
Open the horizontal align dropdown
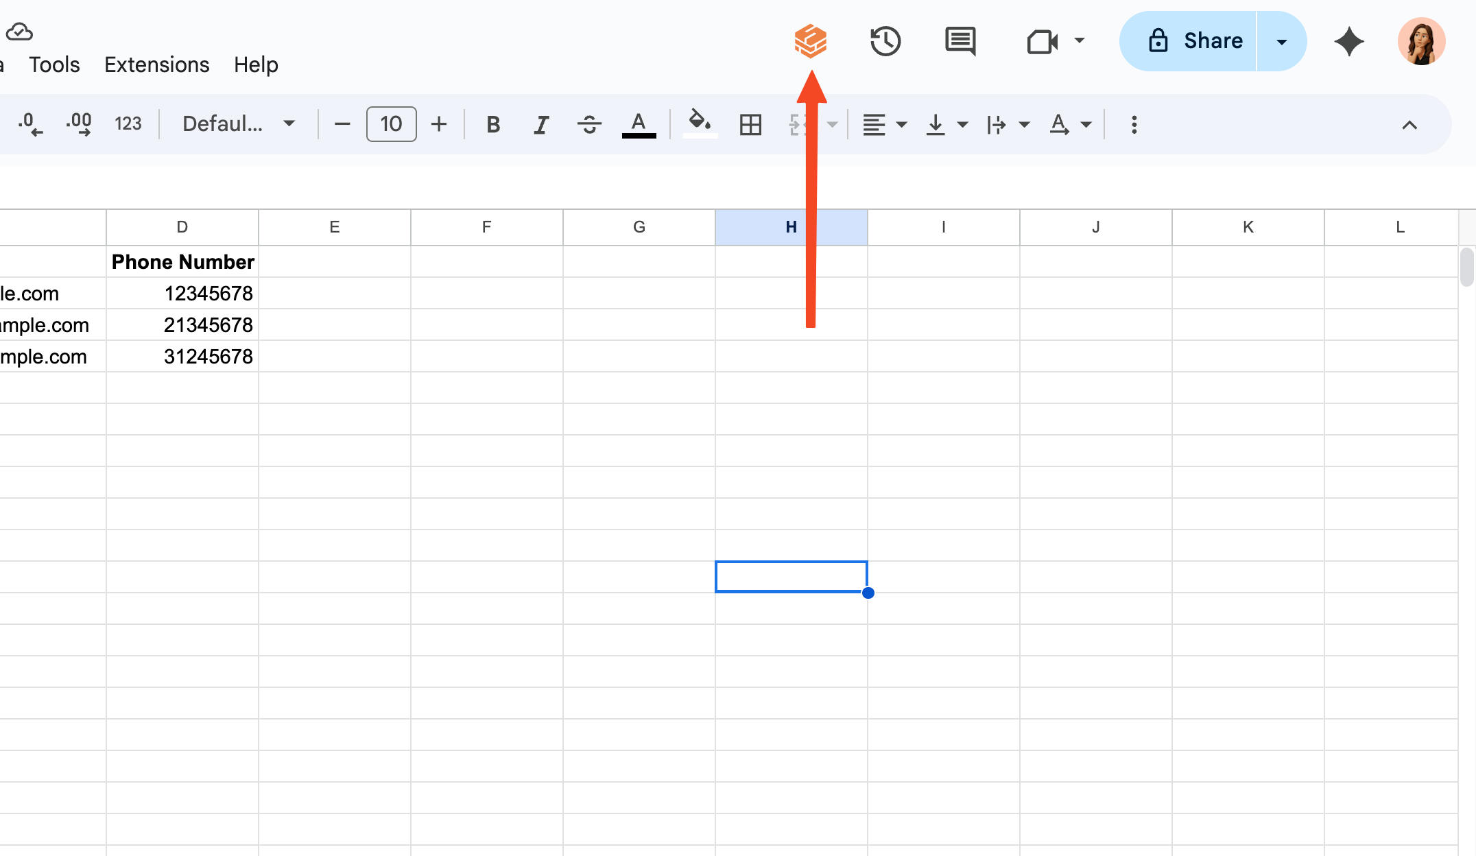coord(883,125)
